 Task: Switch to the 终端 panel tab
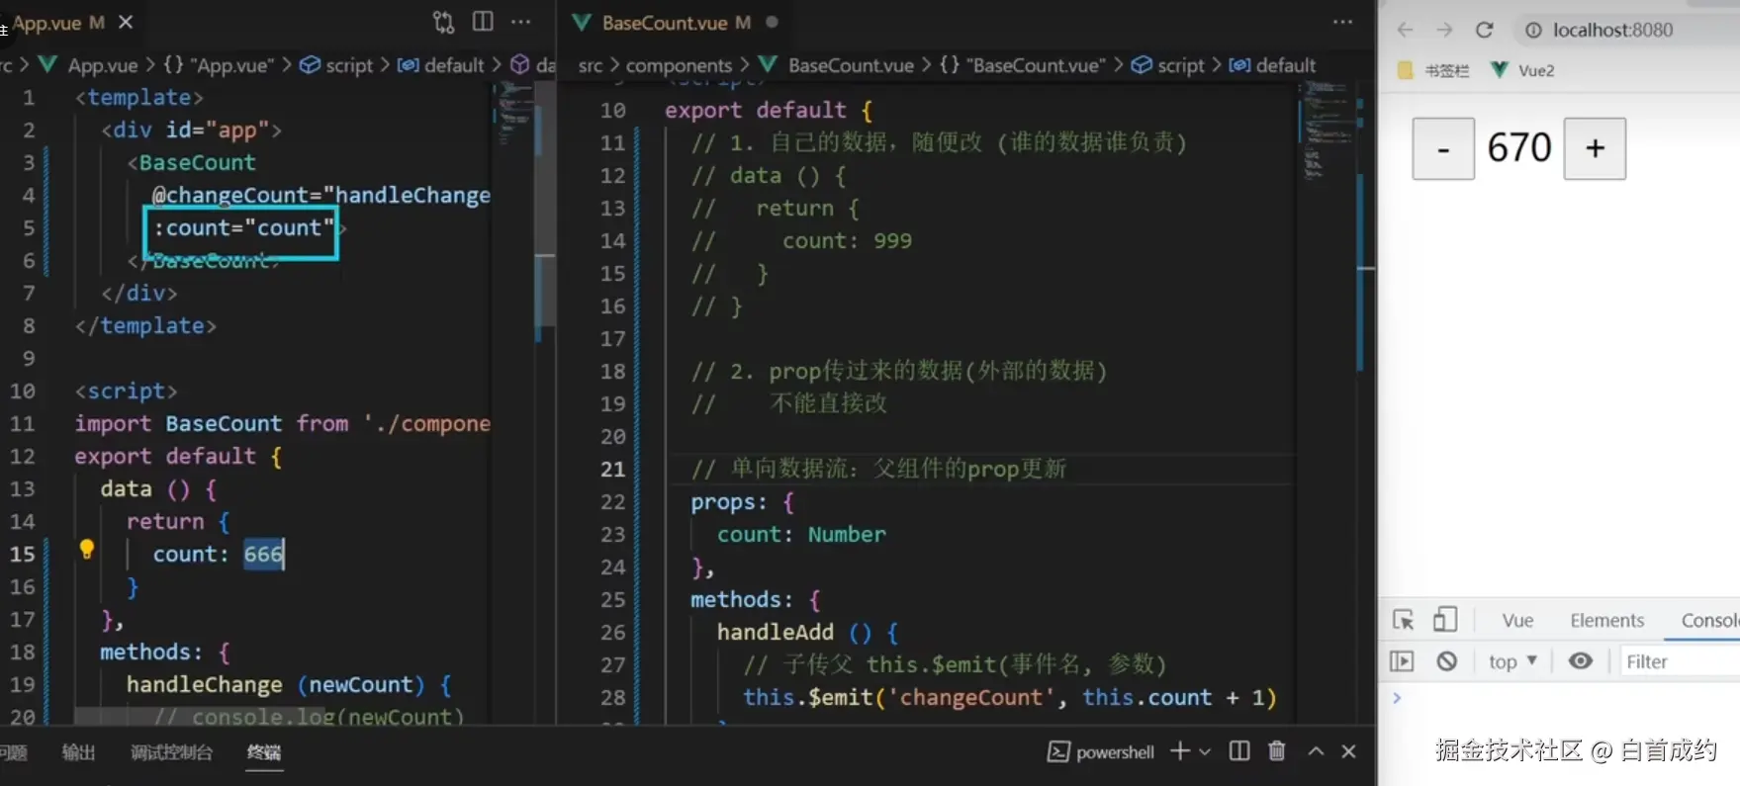264,752
